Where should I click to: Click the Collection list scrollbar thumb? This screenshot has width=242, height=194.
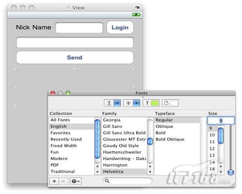[x=97, y=139]
